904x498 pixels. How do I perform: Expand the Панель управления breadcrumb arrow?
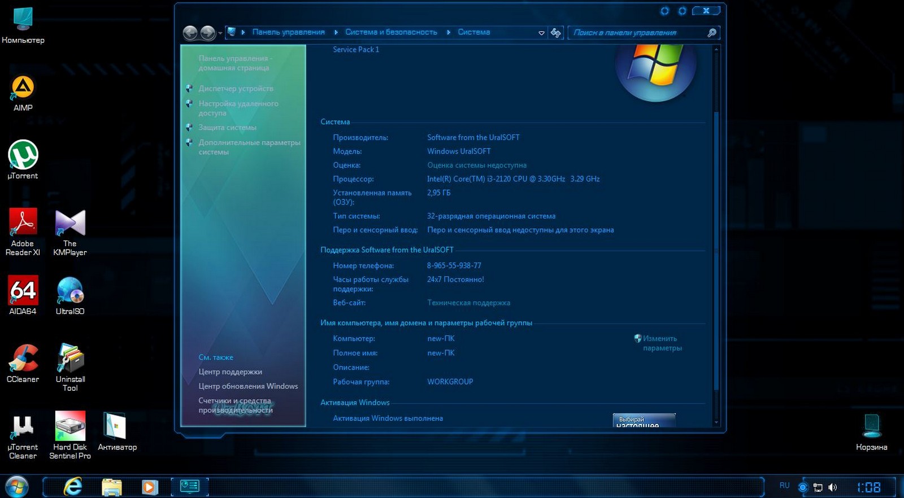coord(336,32)
